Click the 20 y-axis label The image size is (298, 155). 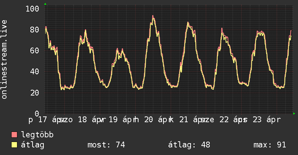pyautogui.click(x=35, y=93)
